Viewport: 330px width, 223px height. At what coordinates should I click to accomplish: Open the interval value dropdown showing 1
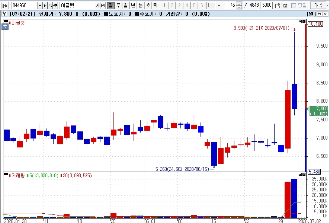tap(219, 6)
